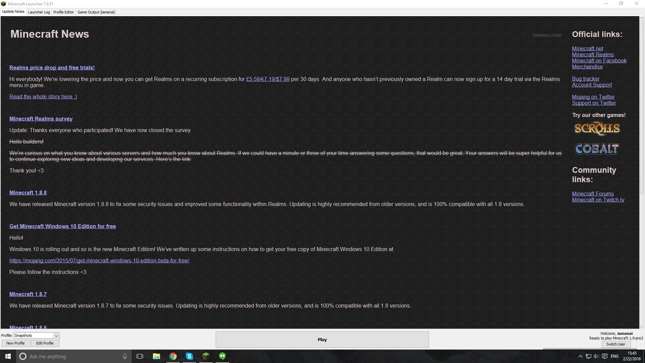
Task: Open the Scrolls game logo
Action: point(597,128)
